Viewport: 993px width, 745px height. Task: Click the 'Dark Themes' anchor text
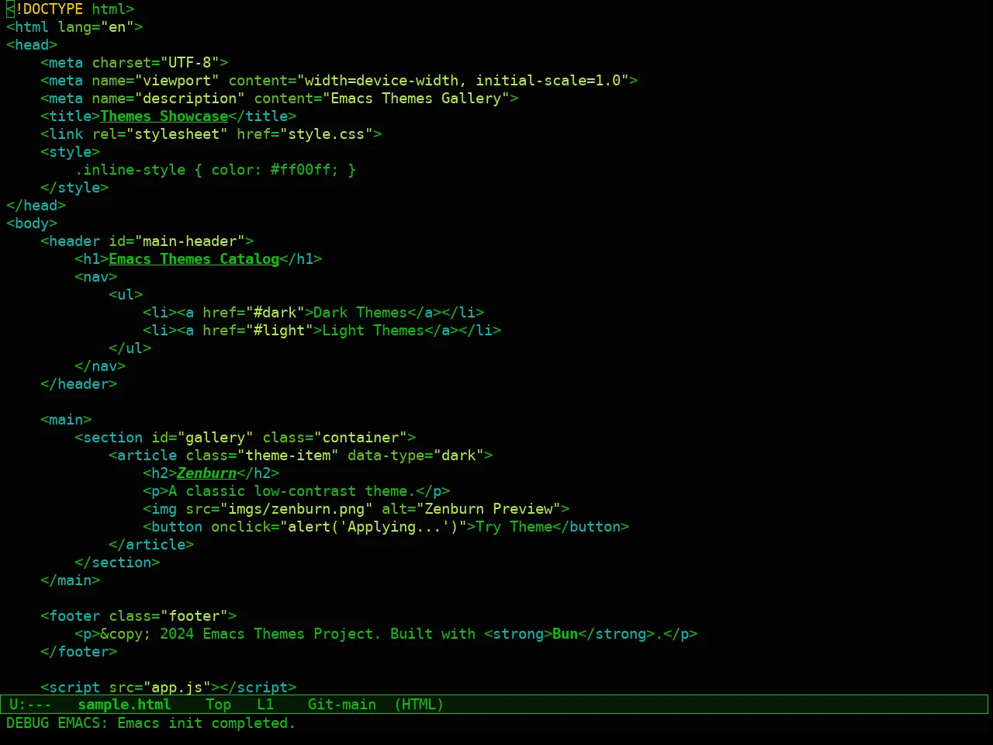(361, 313)
